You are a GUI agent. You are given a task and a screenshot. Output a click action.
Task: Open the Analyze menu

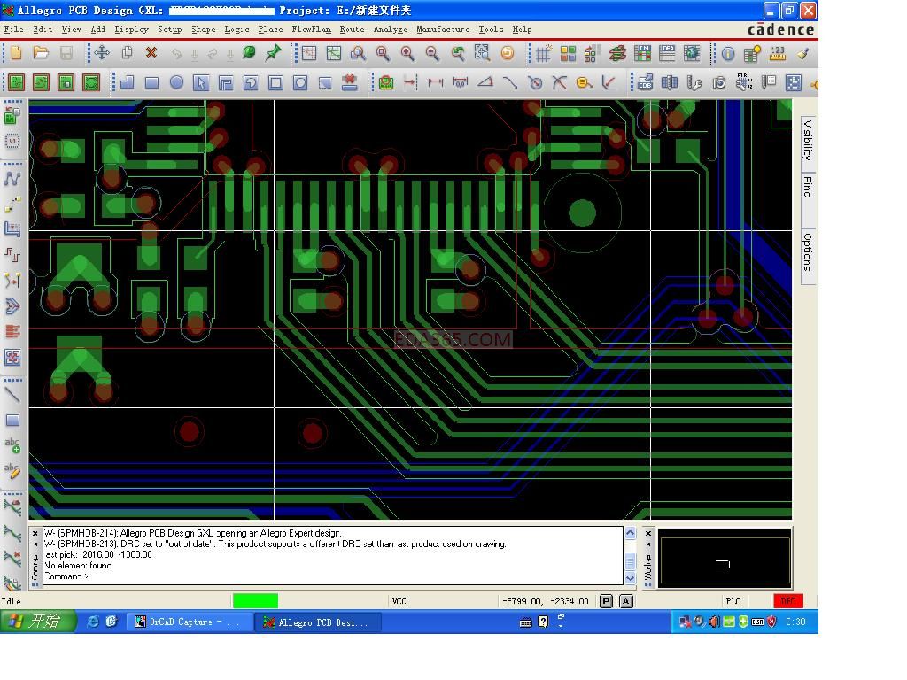[x=390, y=29]
